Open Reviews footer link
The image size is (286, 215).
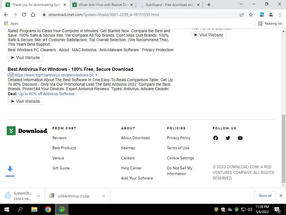click(x=59, y=138)
